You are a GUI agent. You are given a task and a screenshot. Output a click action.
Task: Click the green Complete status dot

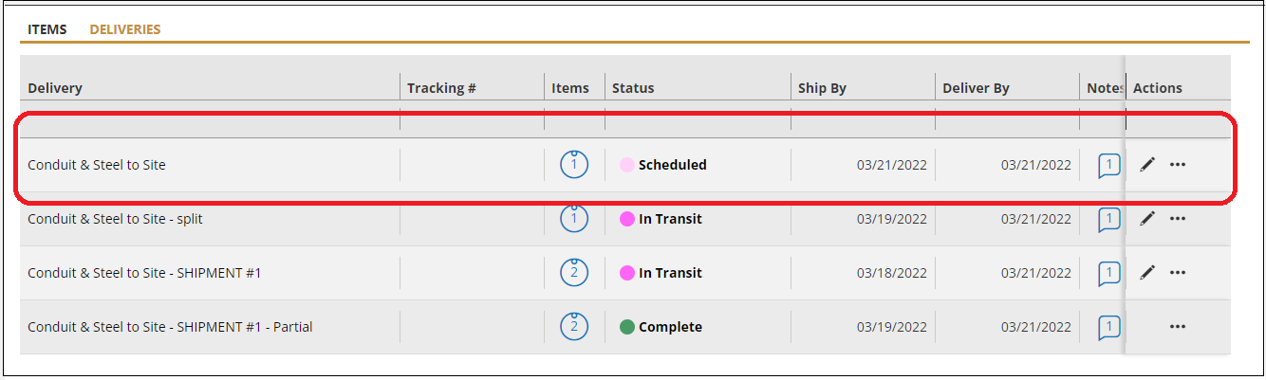(626, 327)
